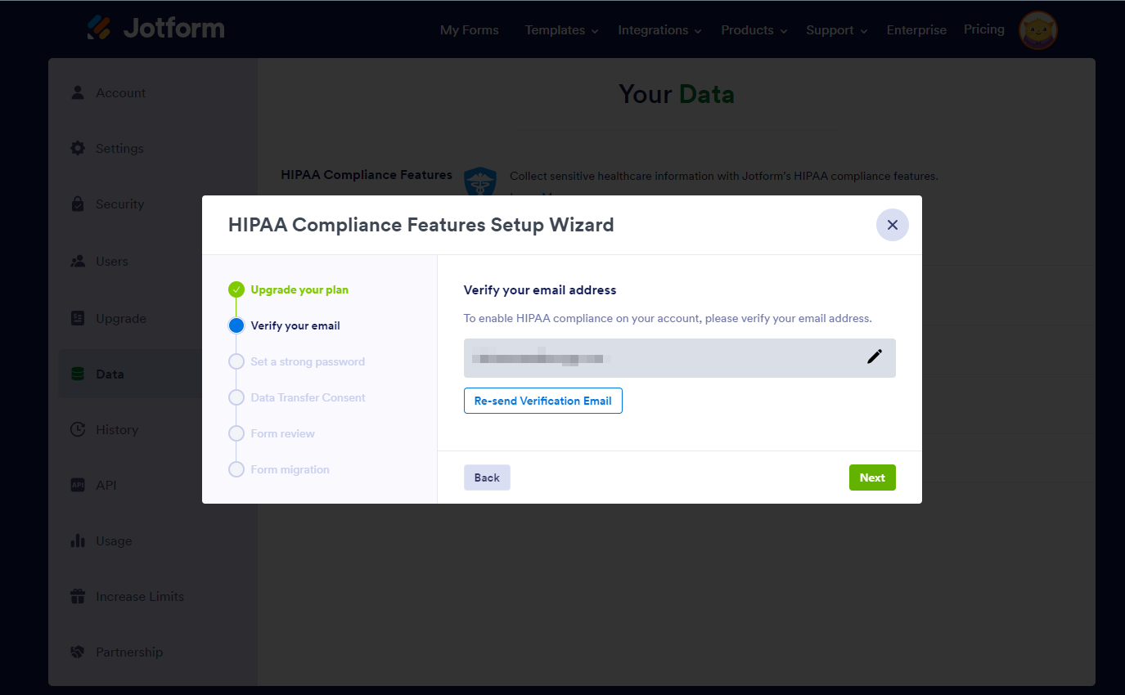Click the green Next button
The width and height of the screenshot is (1125, 695).
872,478
